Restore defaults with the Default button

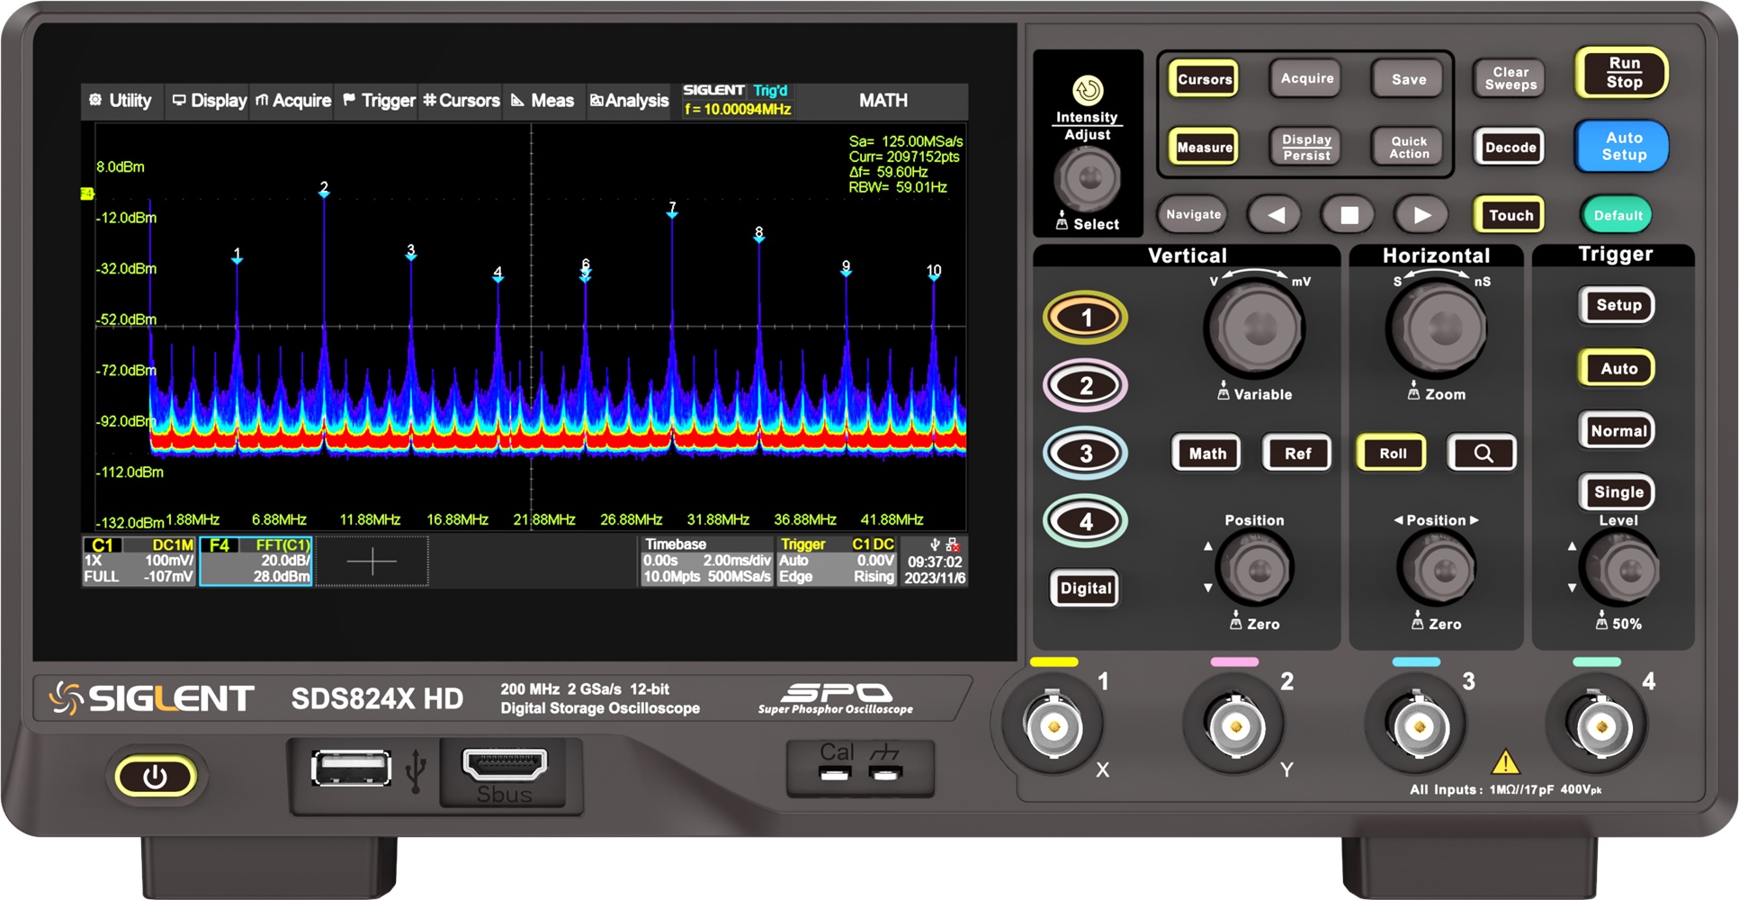pyautogui.click(x=1616, y=215)
